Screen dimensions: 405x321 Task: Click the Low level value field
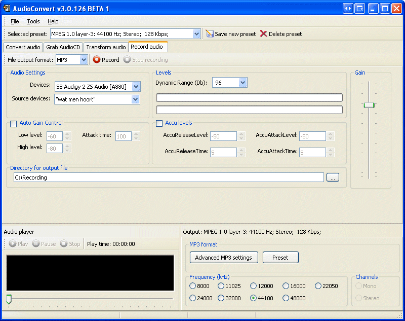pyautogui.click(x=55, y=136)
